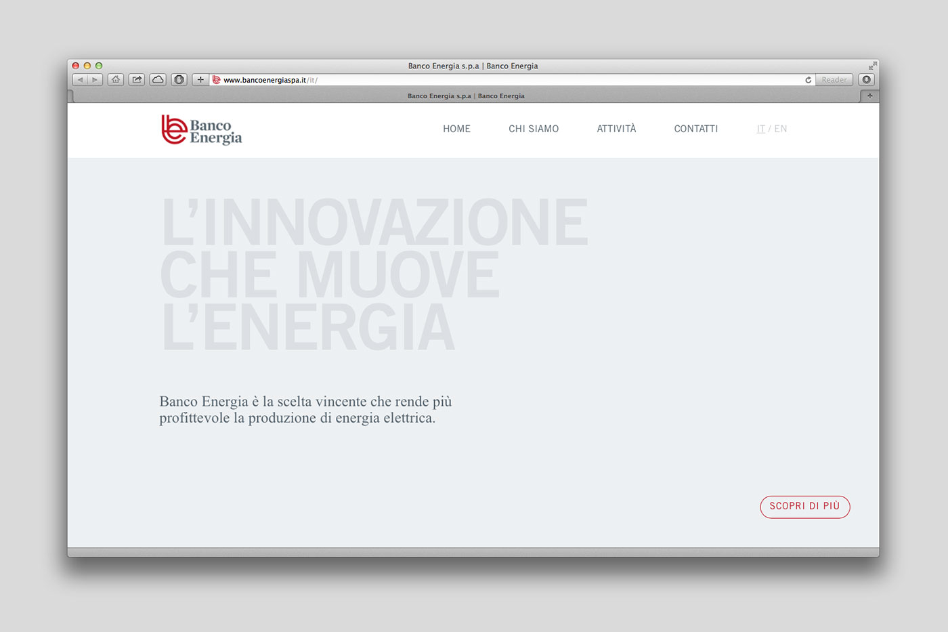
Task: Click the L'INNOVAZIONE CHE MUOVE L'ENERGIA headline
Action: point(374,274)
